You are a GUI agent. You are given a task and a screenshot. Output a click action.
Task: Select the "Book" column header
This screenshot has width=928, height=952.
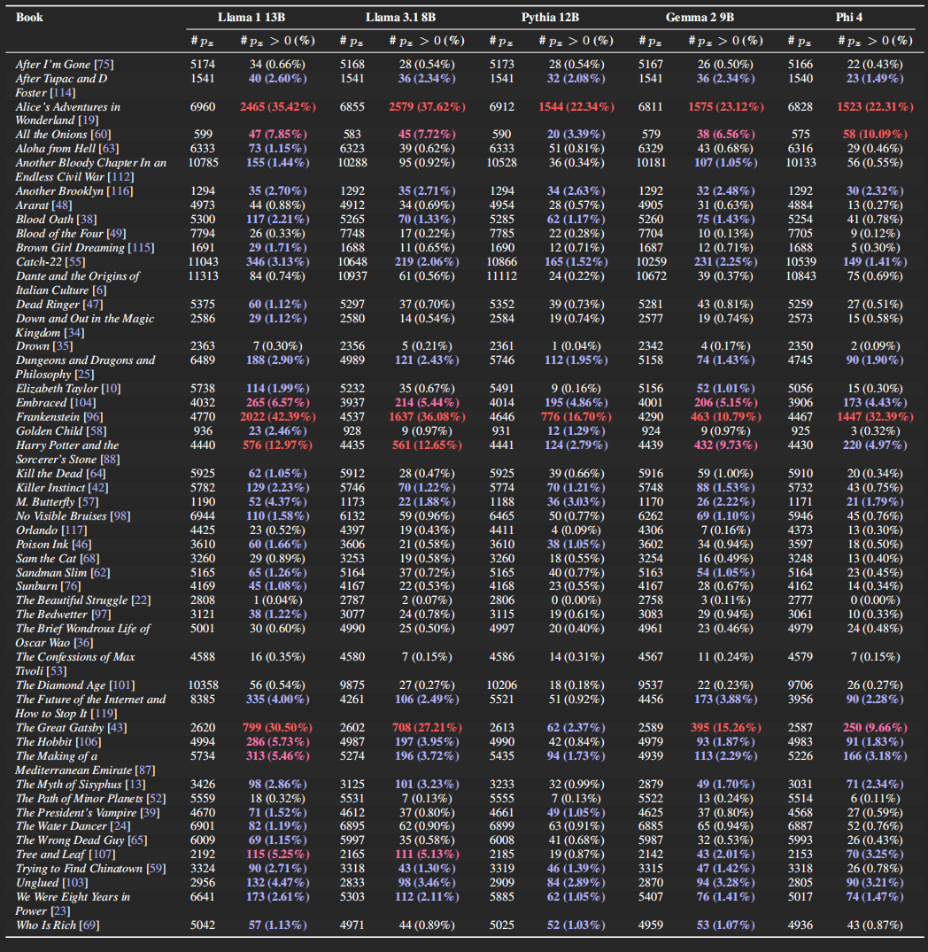click(x=29, y=18)
